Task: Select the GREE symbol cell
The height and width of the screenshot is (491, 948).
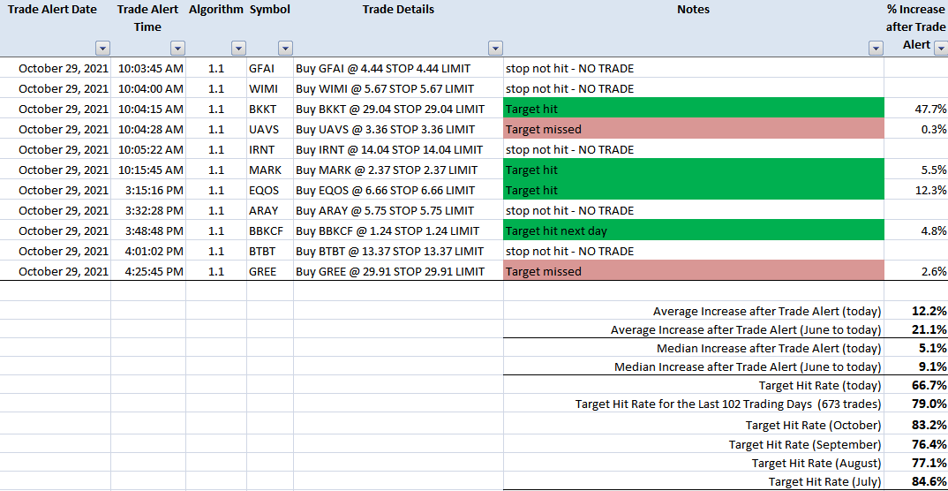Action: (270, 271)
